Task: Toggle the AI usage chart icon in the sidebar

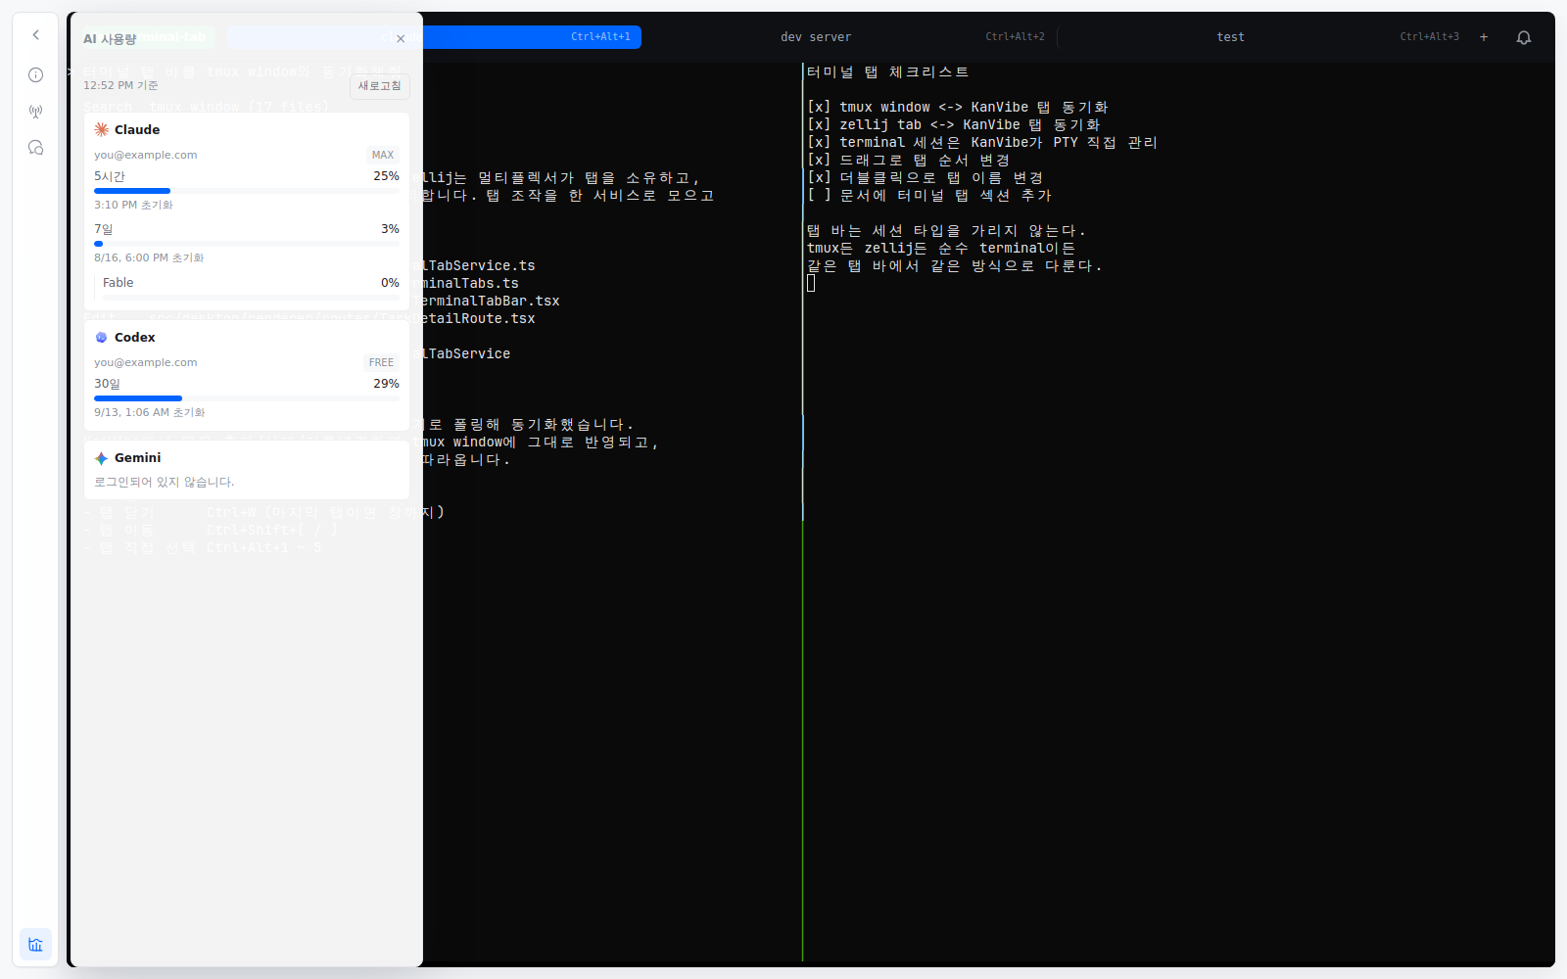Action: coord(35,945)
